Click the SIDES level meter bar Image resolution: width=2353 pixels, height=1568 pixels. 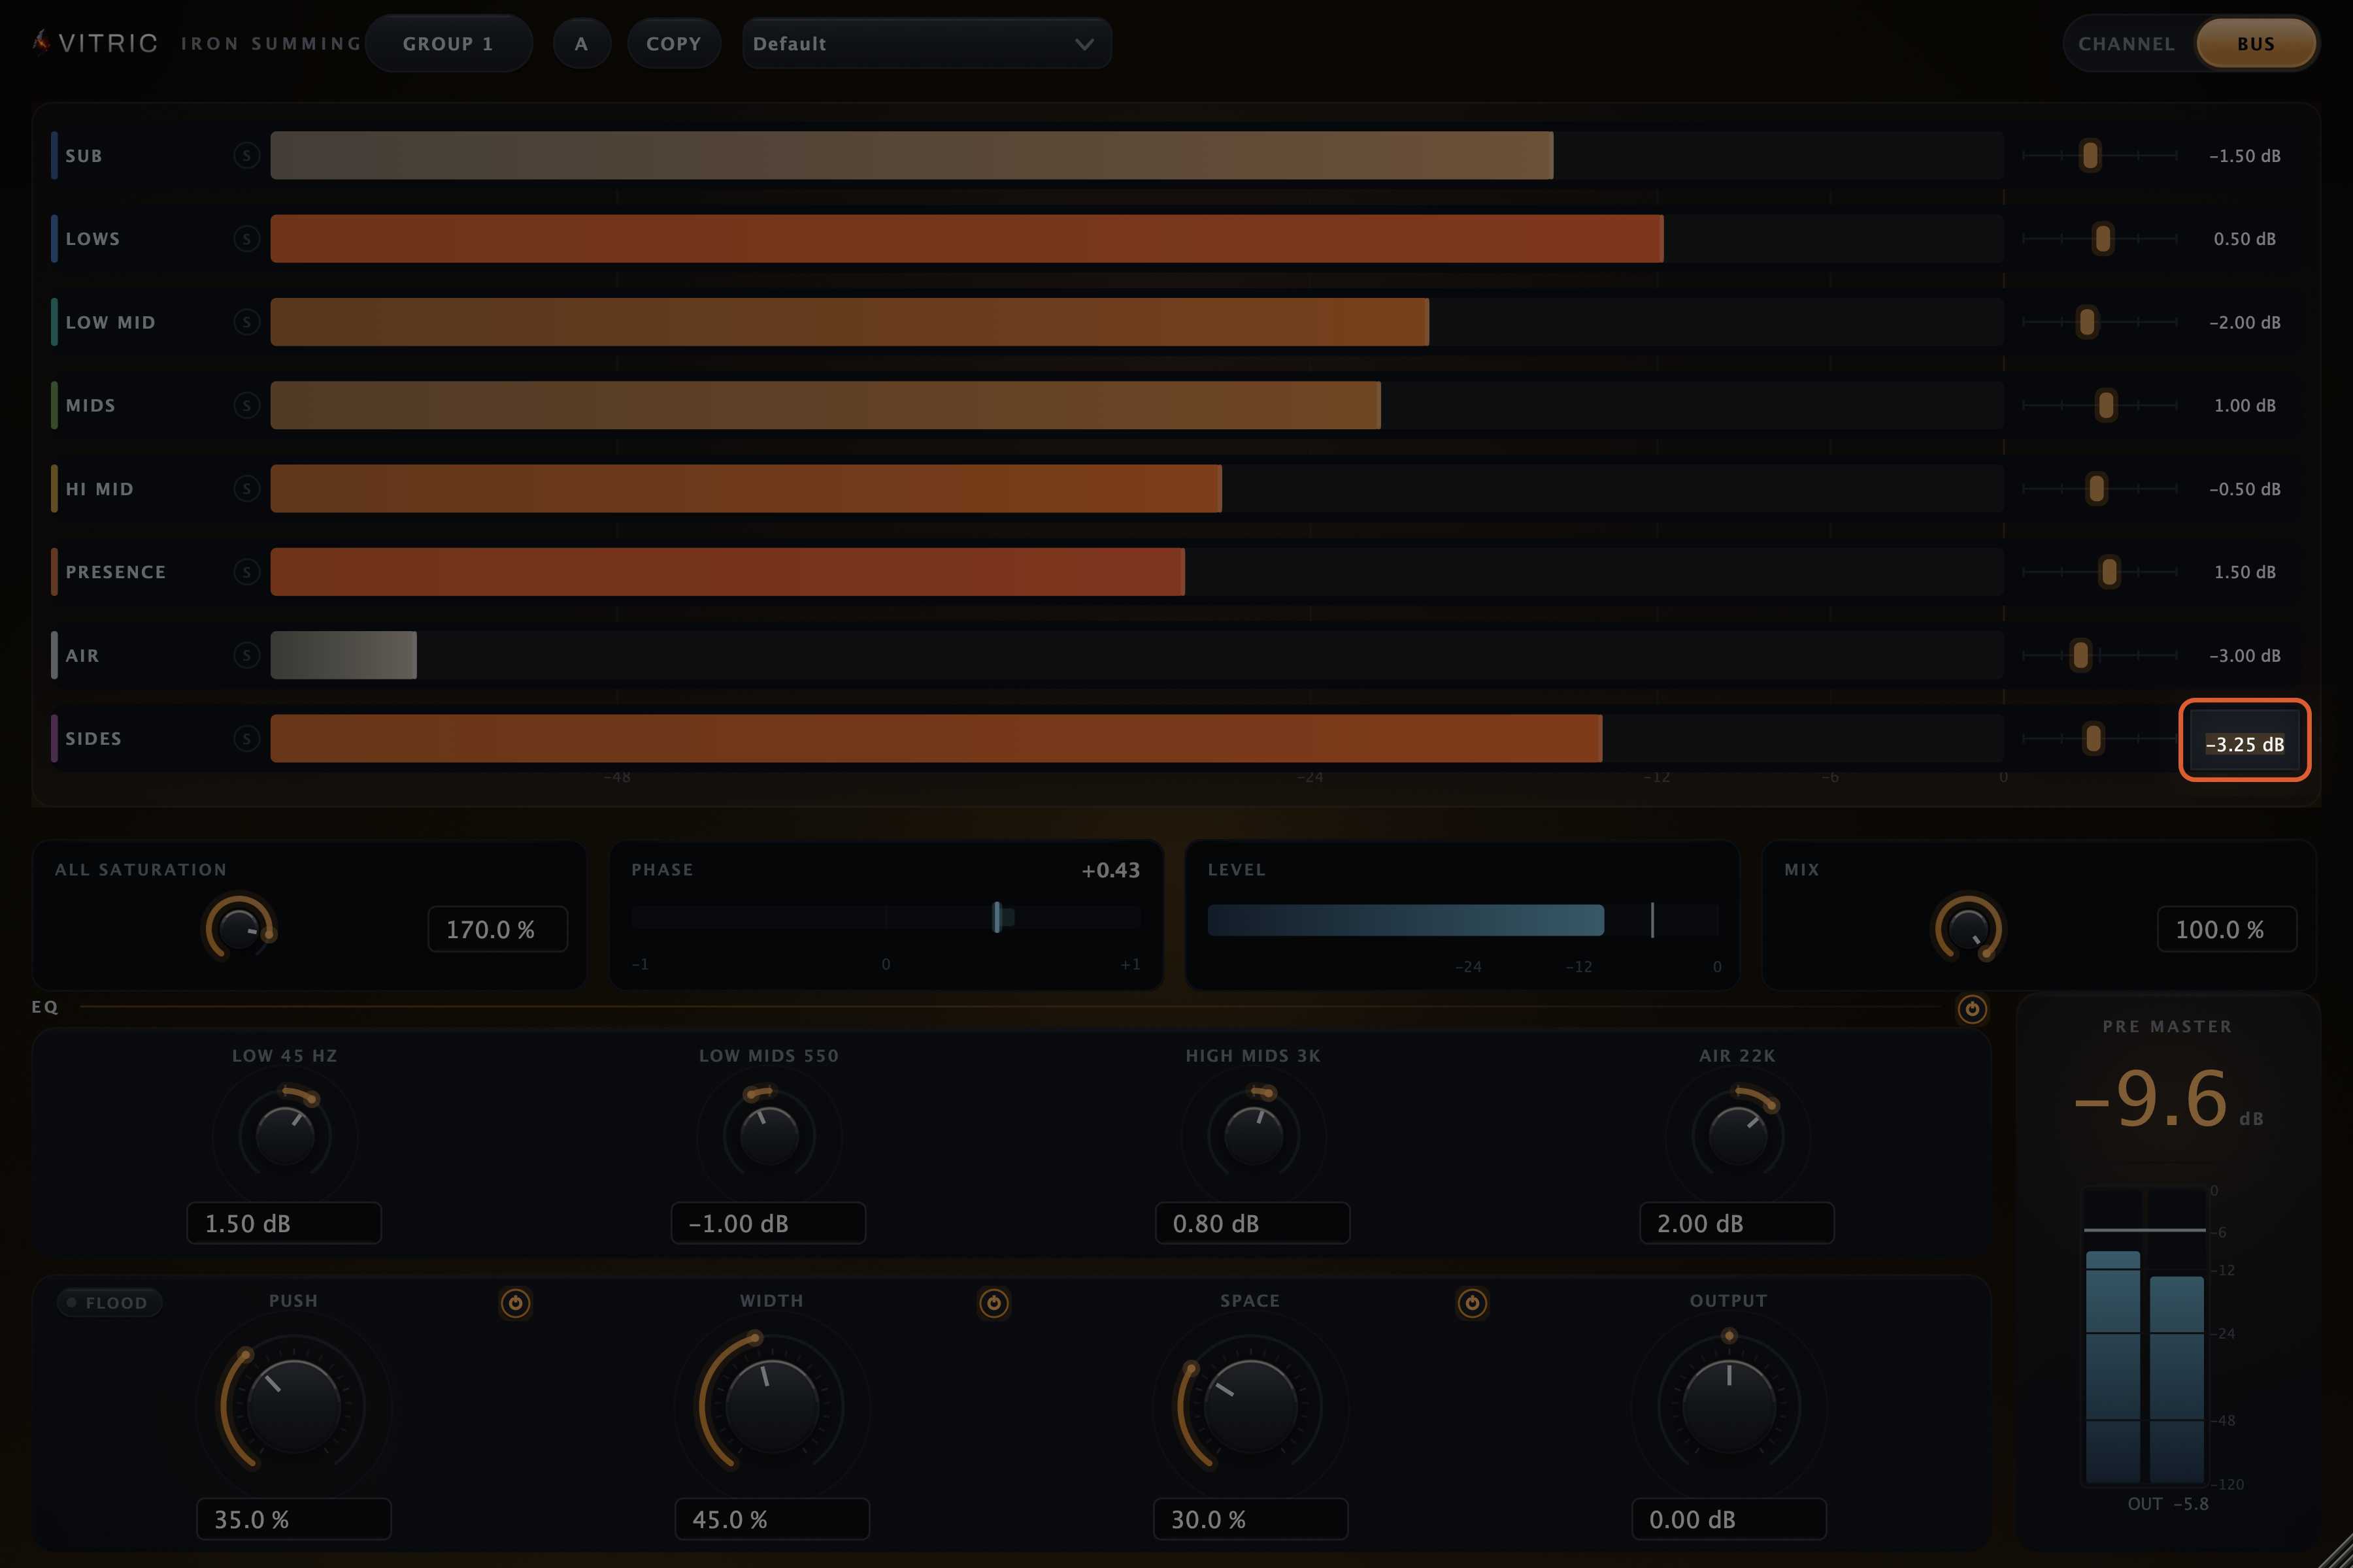pos(1137,738)
